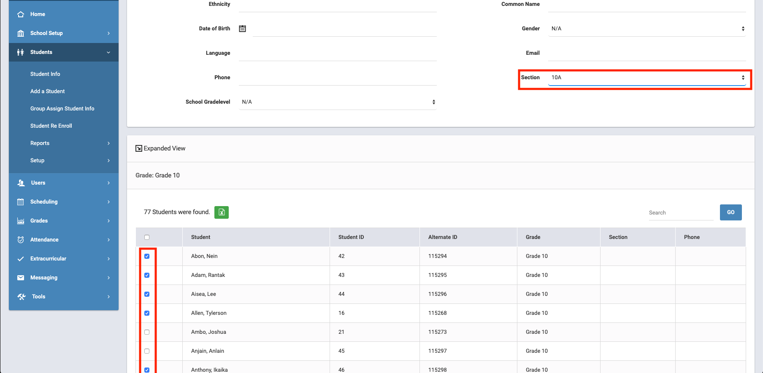Click the Home house icon in sidebar
This screenshot has height=373, width=763.
pyautogui.click(x=21, y=14)
